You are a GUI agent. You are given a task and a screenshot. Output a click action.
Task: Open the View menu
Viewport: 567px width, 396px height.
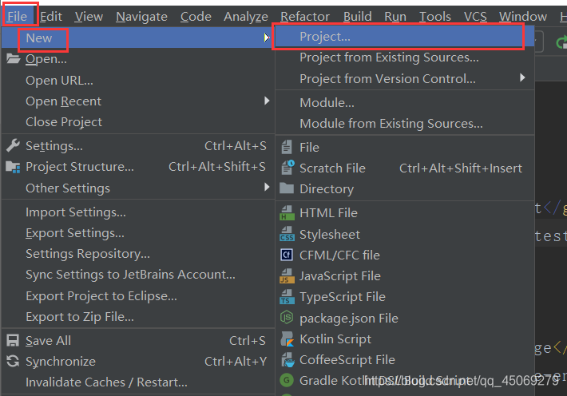(89, 16)
